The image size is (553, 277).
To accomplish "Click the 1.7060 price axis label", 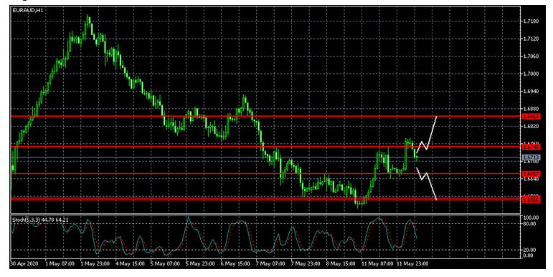I will click(531, 57).
